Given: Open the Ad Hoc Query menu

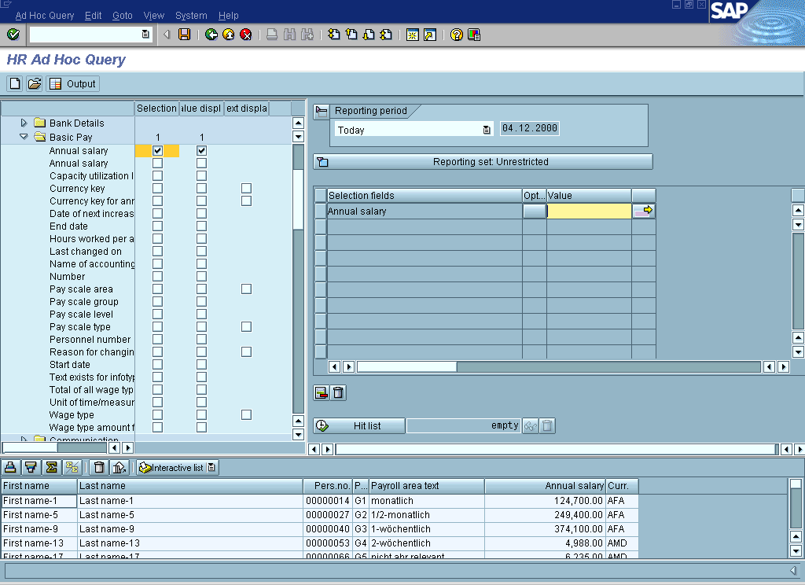Looking at the screenshot, I should coord(45,16).
